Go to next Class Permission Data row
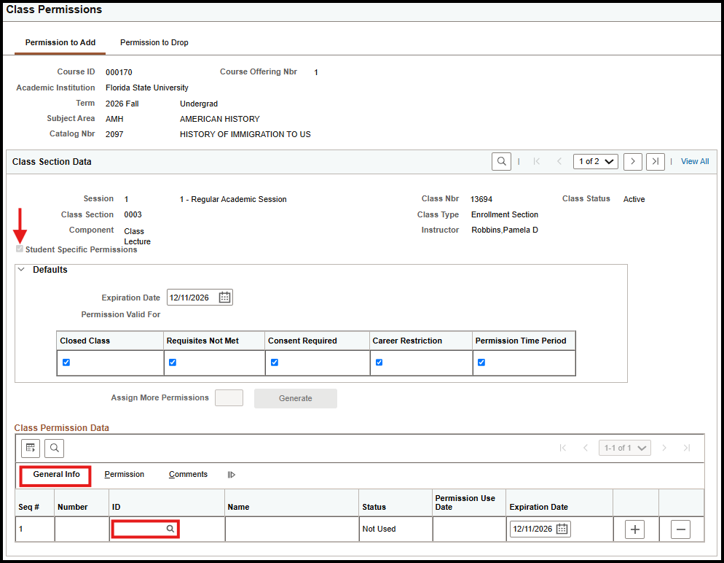 pos(664,448)
